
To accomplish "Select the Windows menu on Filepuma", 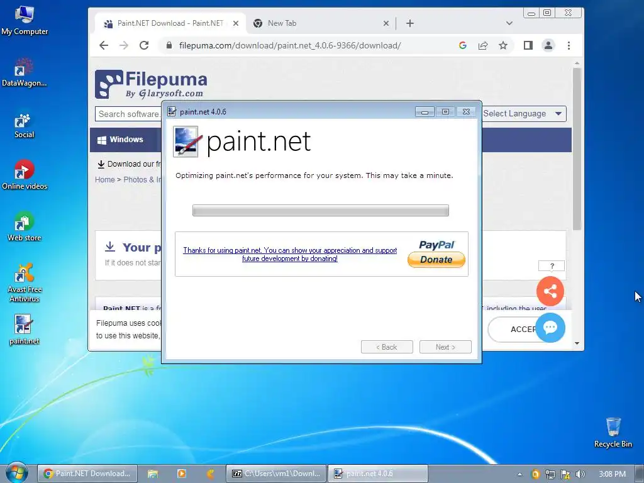I will tap(120, 140).
